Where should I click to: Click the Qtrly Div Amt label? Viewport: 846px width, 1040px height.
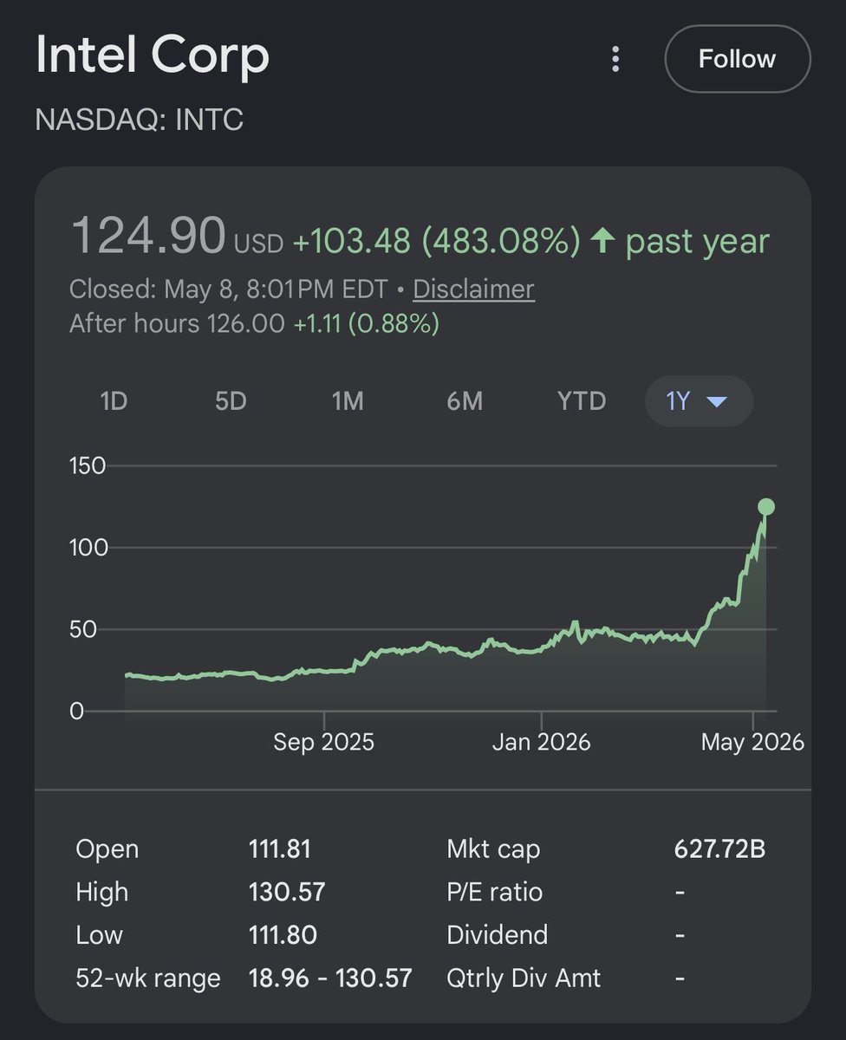[524, 978]
